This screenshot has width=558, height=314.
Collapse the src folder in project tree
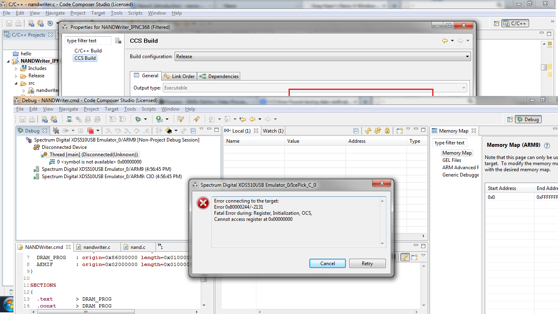(16, 83)
